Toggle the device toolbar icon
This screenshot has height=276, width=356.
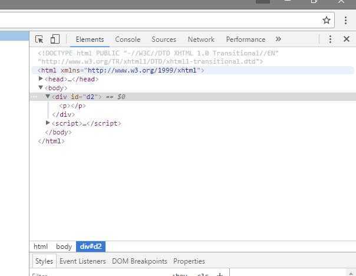click(55, 39)
